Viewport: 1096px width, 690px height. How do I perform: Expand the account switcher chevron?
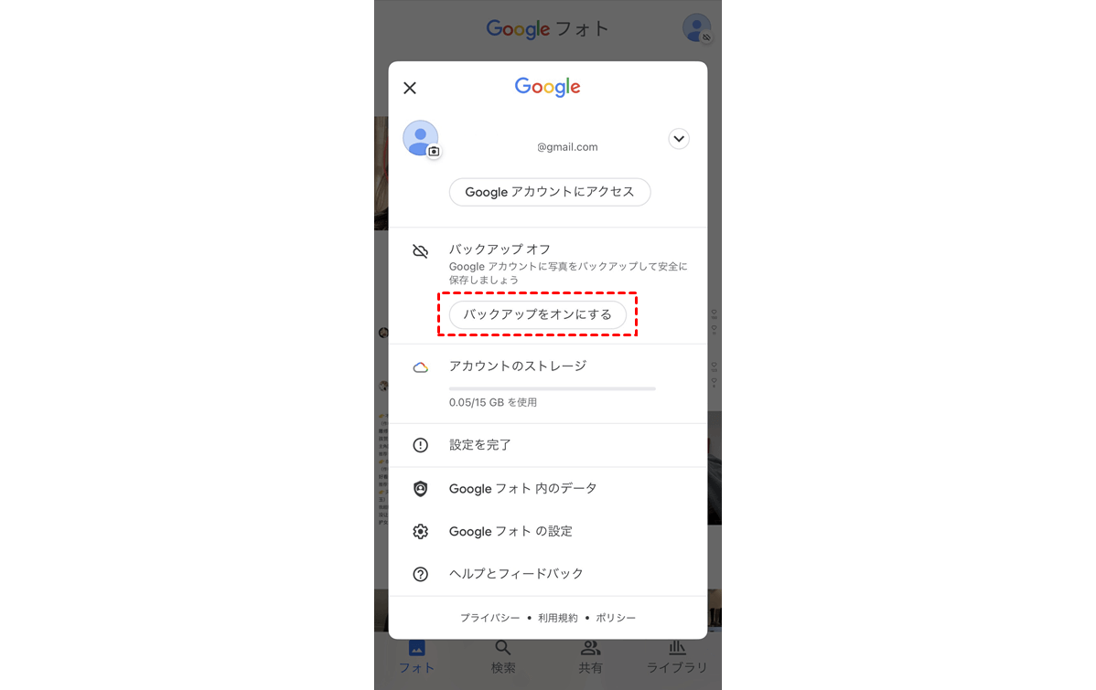(678, 138)
